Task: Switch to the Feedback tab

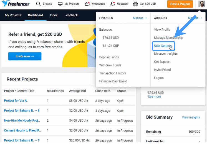Action: tap(71, 15)
